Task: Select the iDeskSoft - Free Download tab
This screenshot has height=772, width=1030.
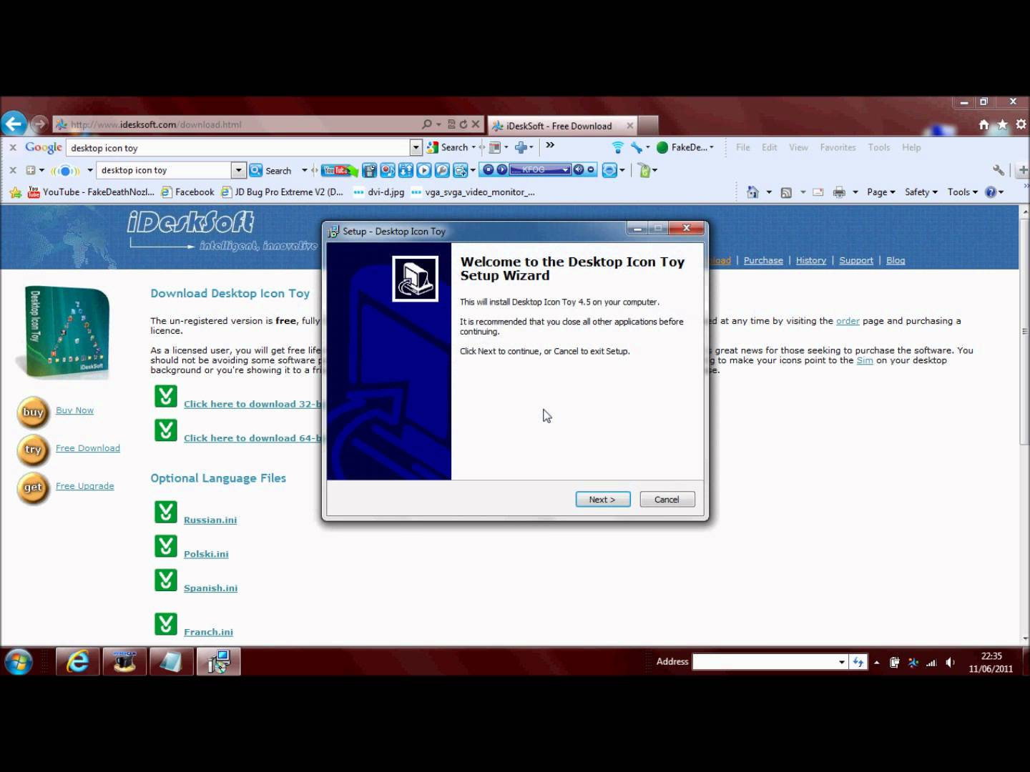Action: click(x=561, y=126)
